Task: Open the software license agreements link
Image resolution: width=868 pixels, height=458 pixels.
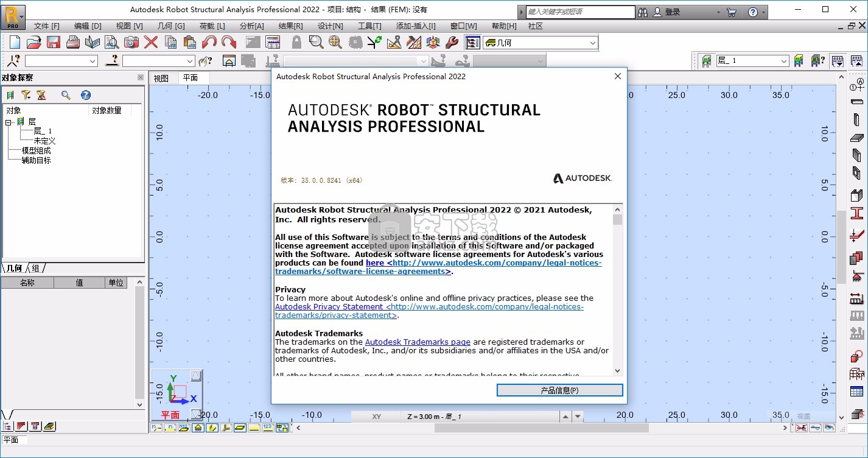Action: [438, 267]
